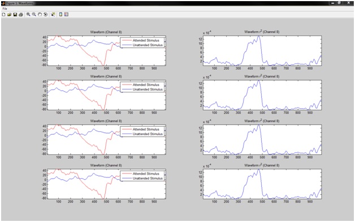
Task: Click the MATLAB logo in title bar
Action: [3, 3]
